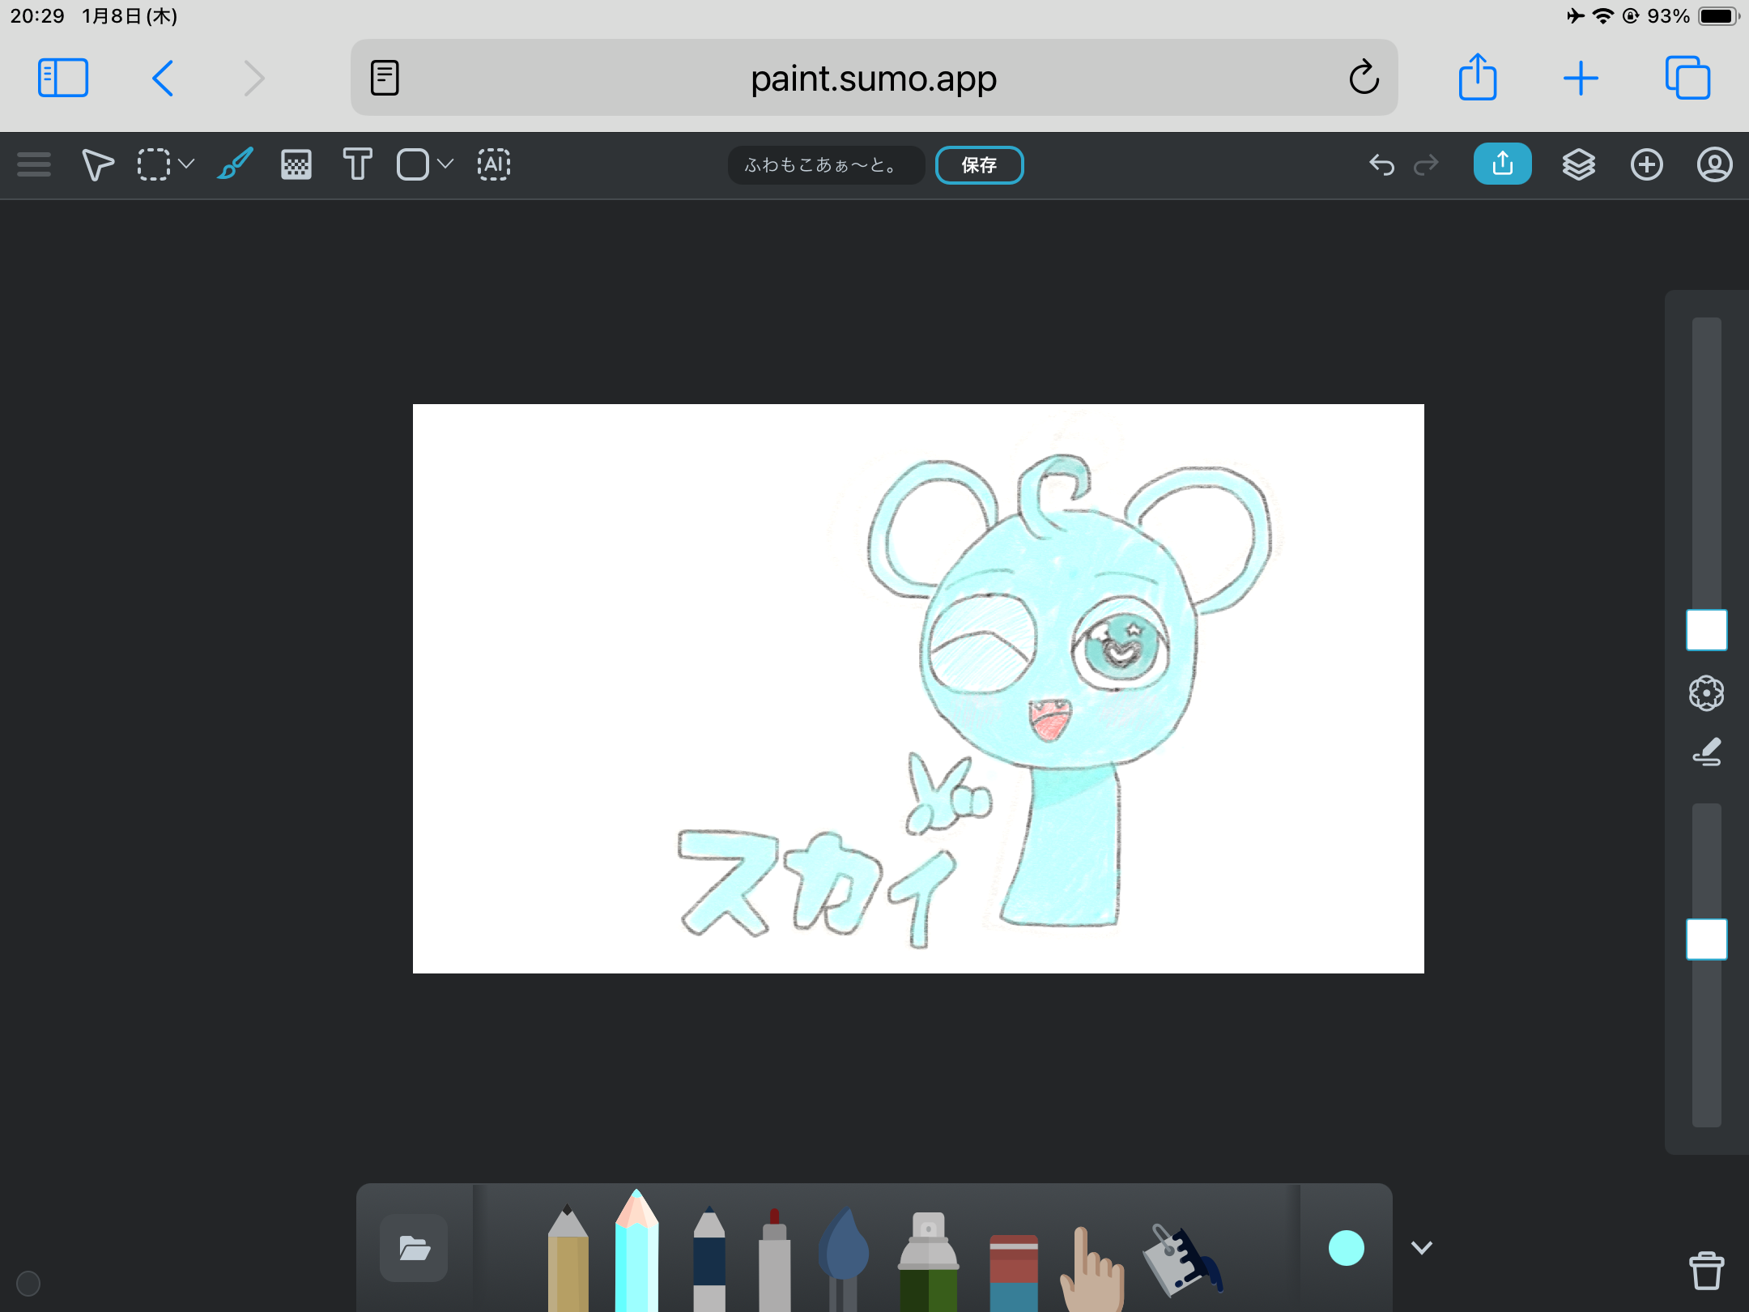Click the 保存 save button
Screen dimensions: 1749x1312
979,165
